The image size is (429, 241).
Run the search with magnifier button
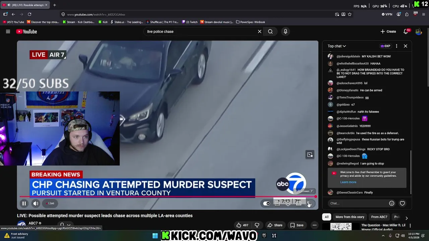point(270,31)
